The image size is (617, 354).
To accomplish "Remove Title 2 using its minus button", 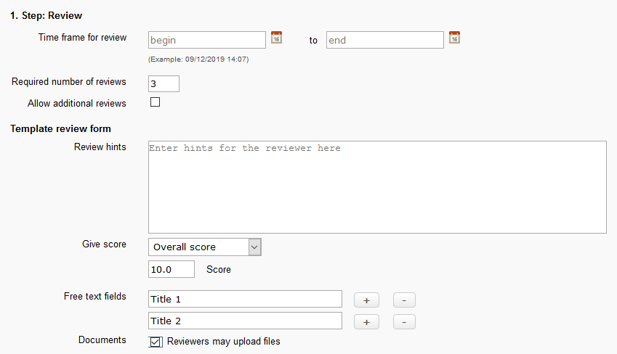I will (404, 322).
